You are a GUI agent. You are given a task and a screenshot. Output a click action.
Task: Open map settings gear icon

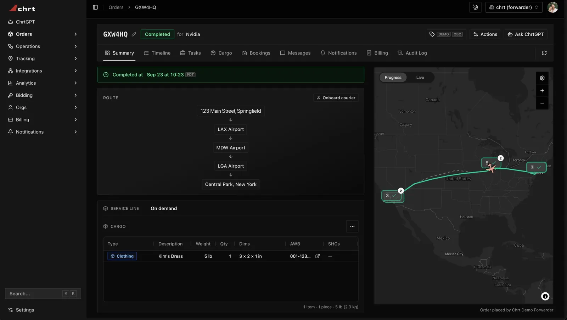tap(542, 78)
